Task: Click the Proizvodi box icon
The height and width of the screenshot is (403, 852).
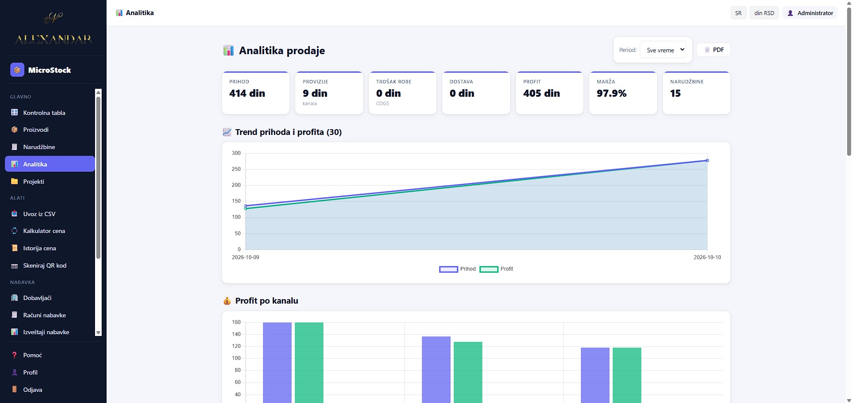Action: 15,130
